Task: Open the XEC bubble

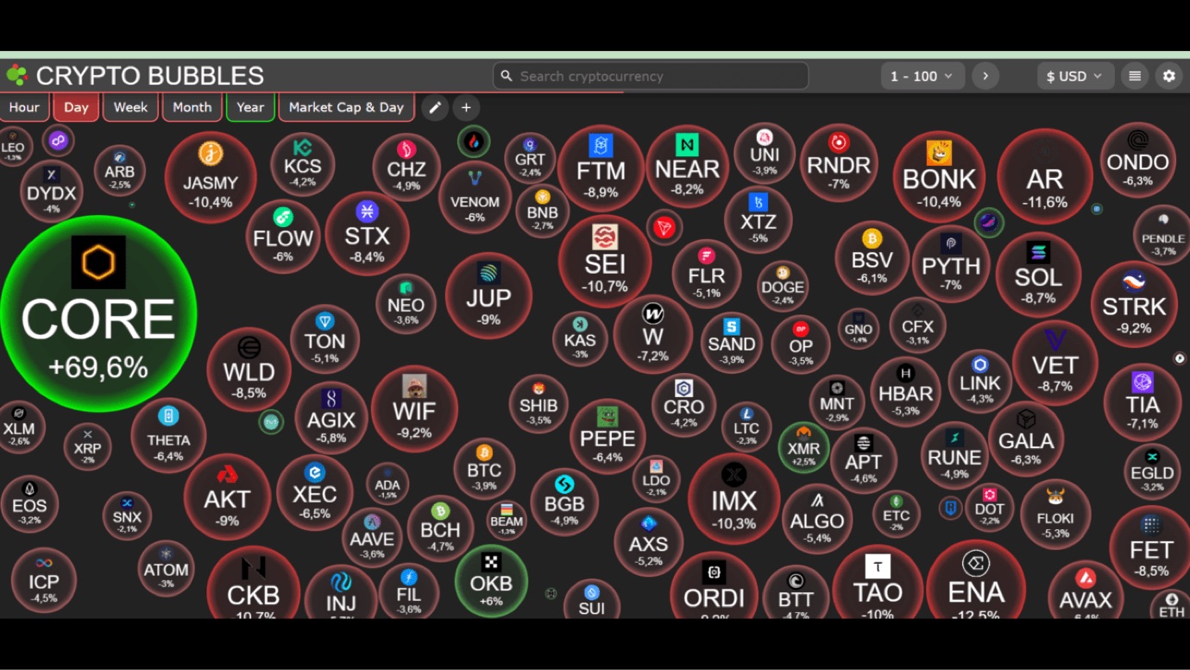Action: [315, 493]
